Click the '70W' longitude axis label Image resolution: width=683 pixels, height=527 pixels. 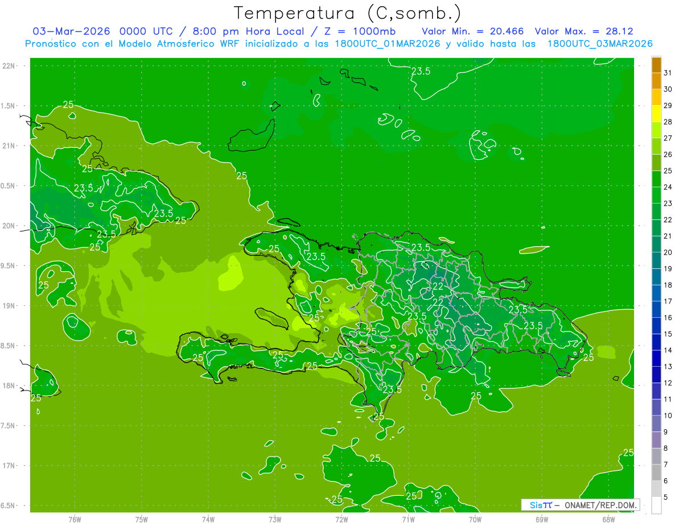click(x=475, y=519)
